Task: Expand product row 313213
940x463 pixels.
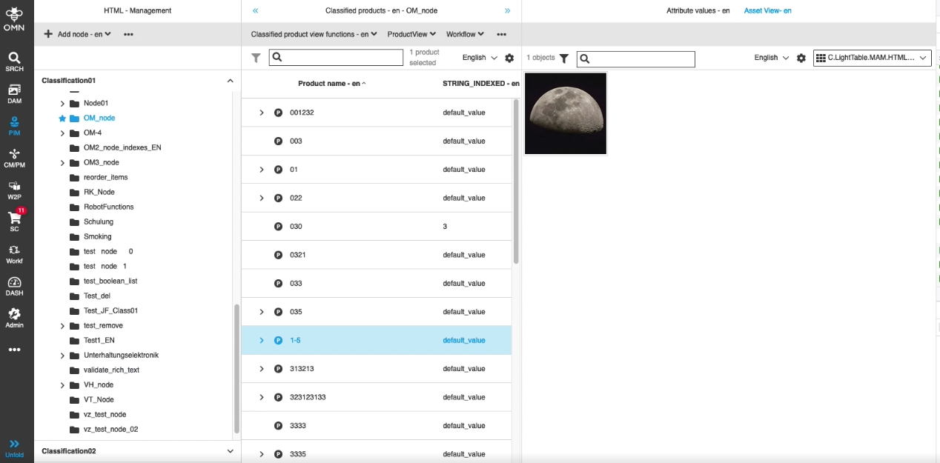Action: coord(261,369)
